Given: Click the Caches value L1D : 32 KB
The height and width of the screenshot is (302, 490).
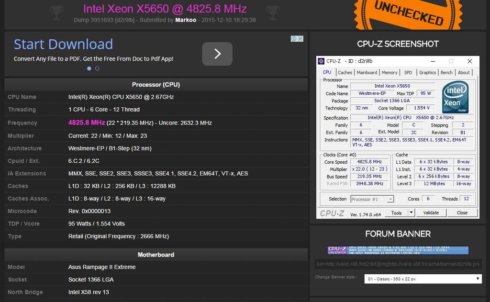Looking at the screenshot, I should point(122,186).
